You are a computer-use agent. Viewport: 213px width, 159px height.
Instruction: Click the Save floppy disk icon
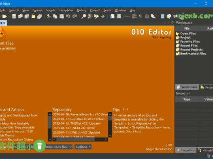(x=14, y=16)
